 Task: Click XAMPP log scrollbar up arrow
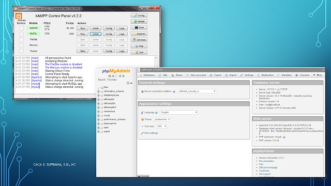click(156, 58)
